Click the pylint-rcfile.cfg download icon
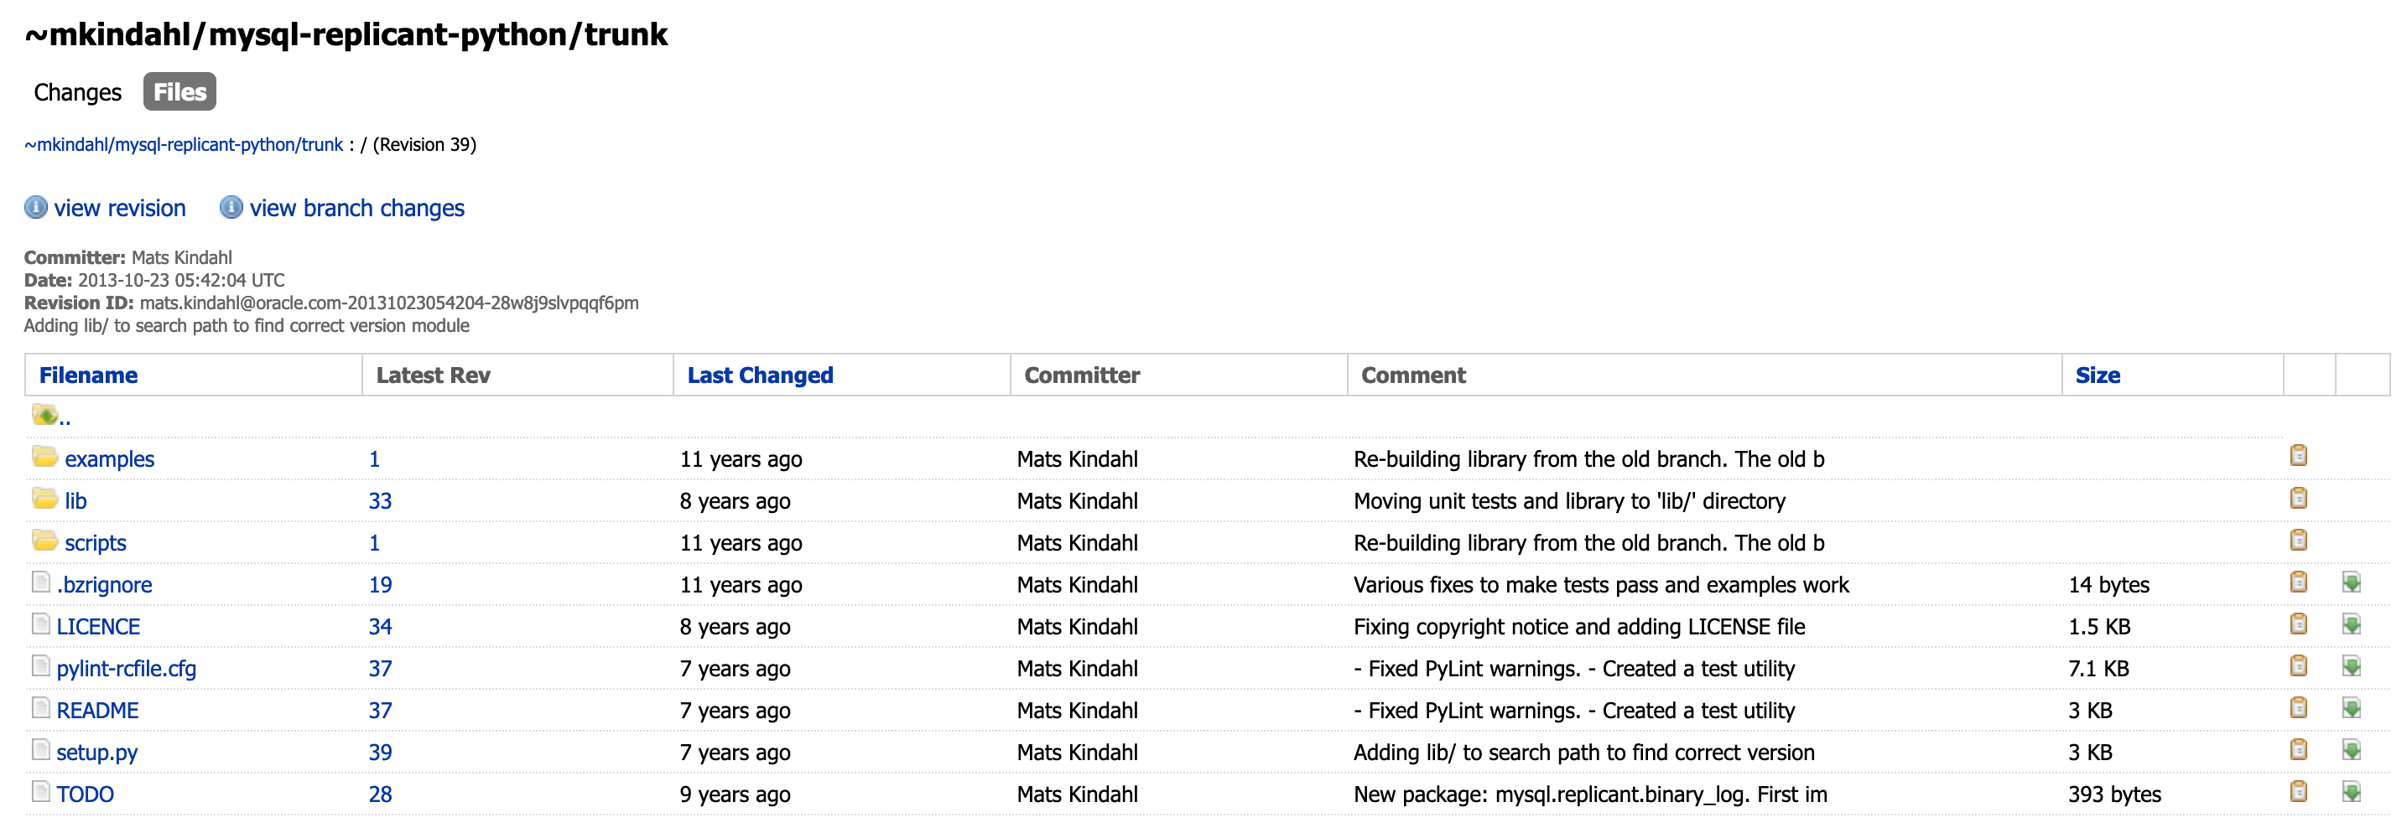This screenshot has width=2407, height=828. (2352, 666)
